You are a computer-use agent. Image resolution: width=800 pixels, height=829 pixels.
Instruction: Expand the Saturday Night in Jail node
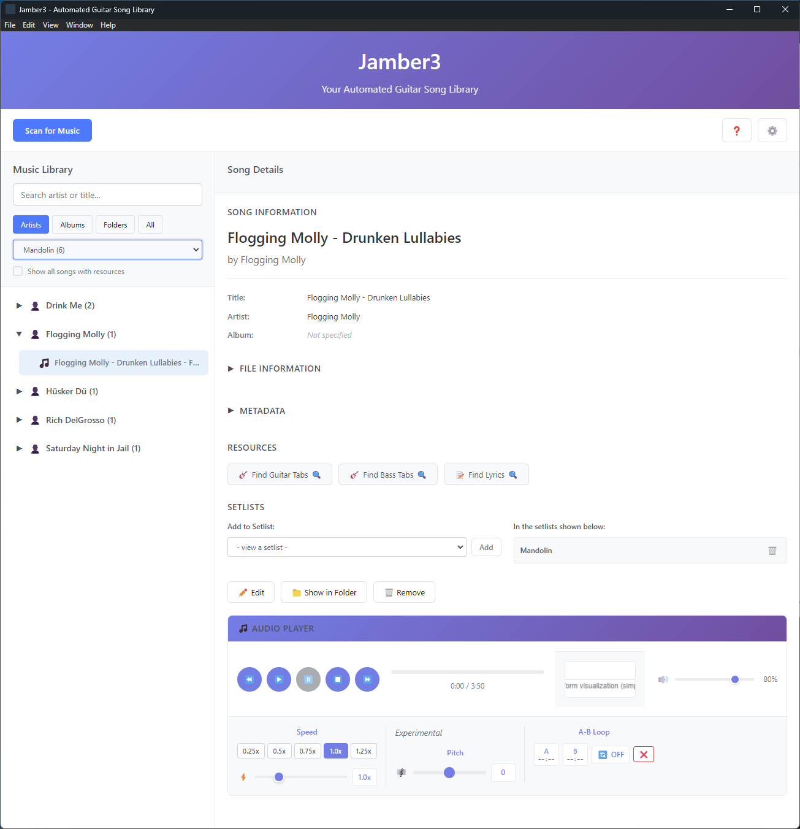click(19, 448)
